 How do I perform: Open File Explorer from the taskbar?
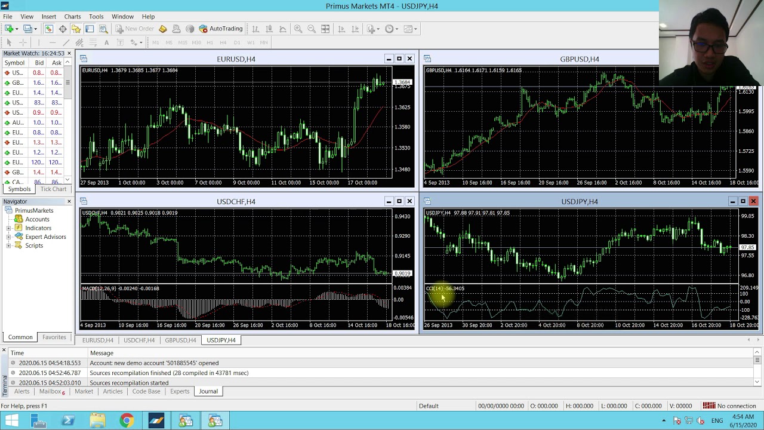pos(97,420)
